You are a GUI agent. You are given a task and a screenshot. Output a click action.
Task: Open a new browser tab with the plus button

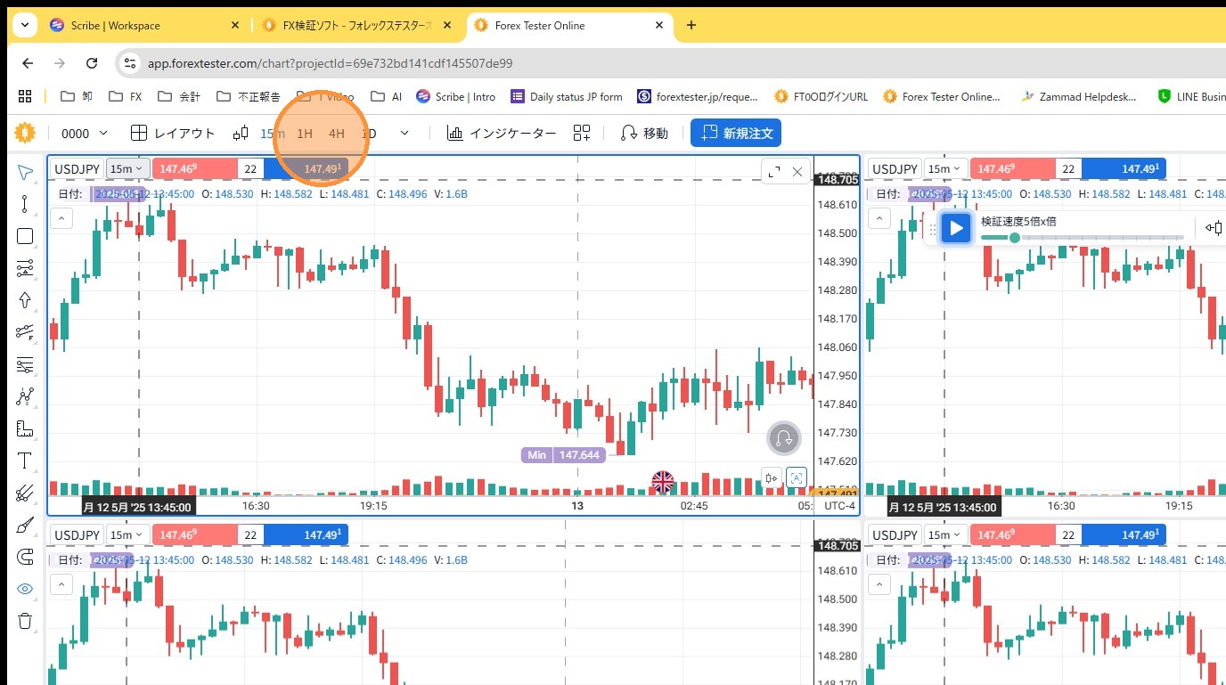(691, 25)
